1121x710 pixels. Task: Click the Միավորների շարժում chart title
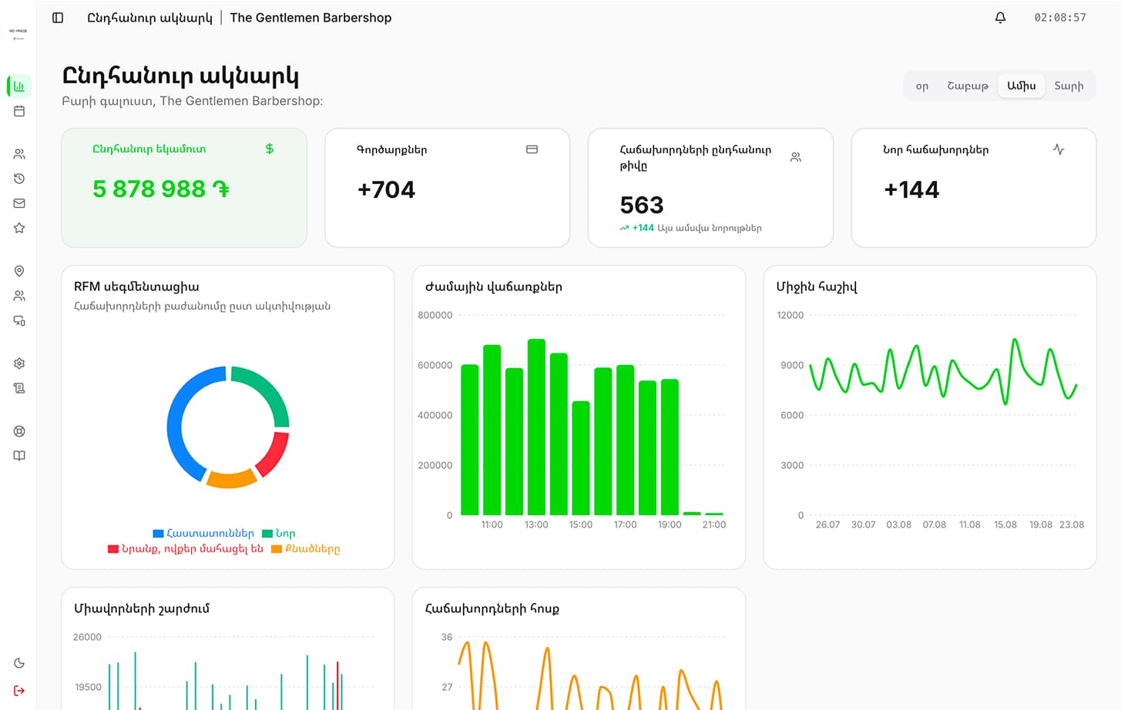(142, 608)
